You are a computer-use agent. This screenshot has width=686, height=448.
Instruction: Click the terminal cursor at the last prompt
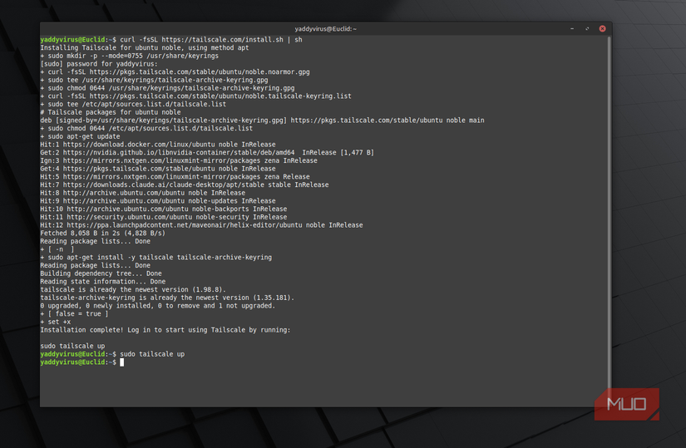point(122,362)
